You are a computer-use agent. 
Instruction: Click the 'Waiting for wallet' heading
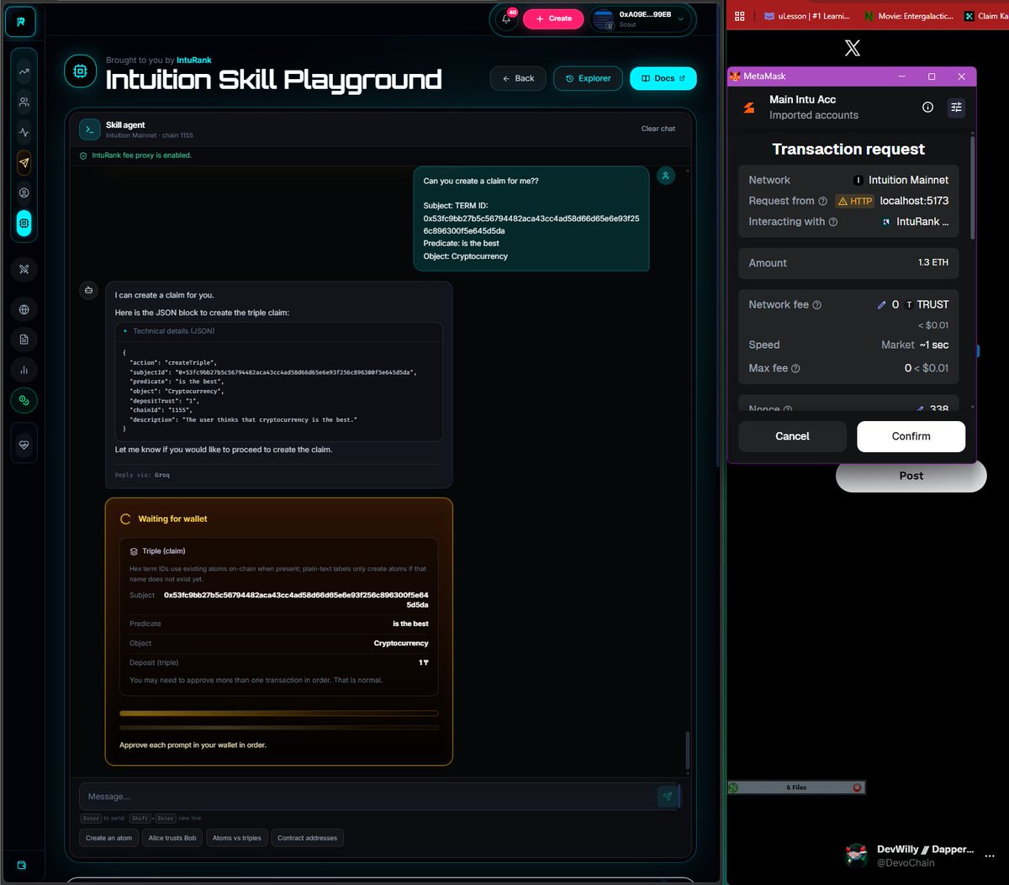(x=172, y=519)
